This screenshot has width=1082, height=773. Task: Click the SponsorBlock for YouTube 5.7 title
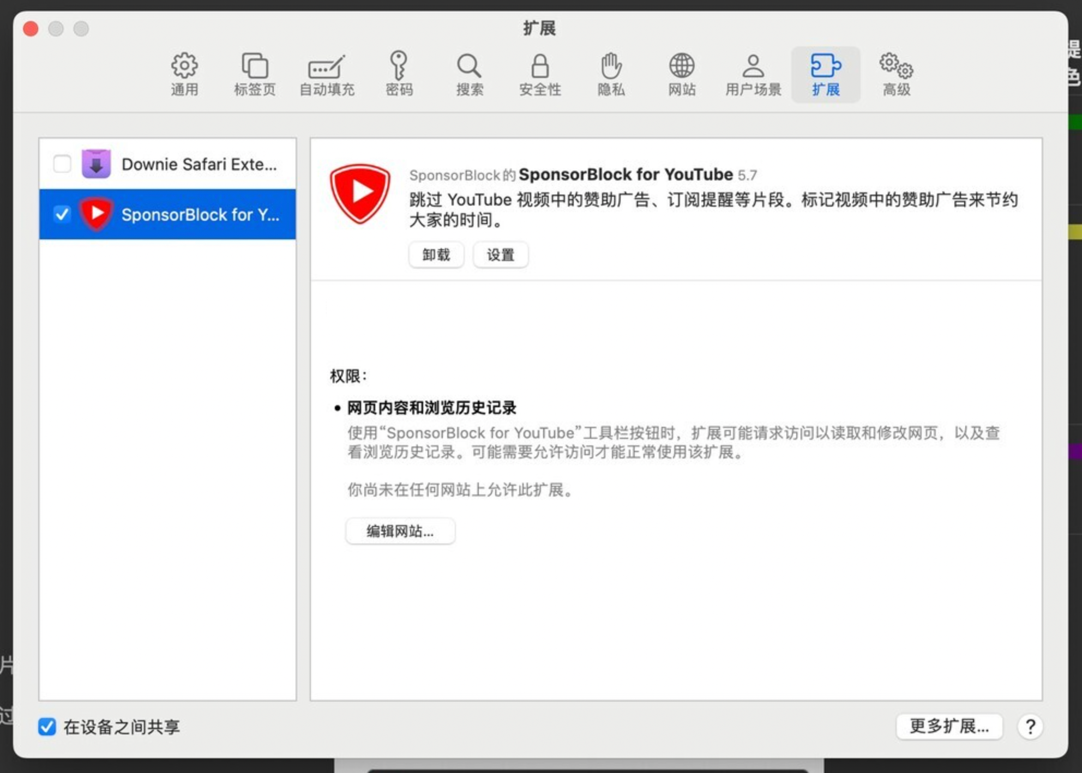(x=638, y=174)
